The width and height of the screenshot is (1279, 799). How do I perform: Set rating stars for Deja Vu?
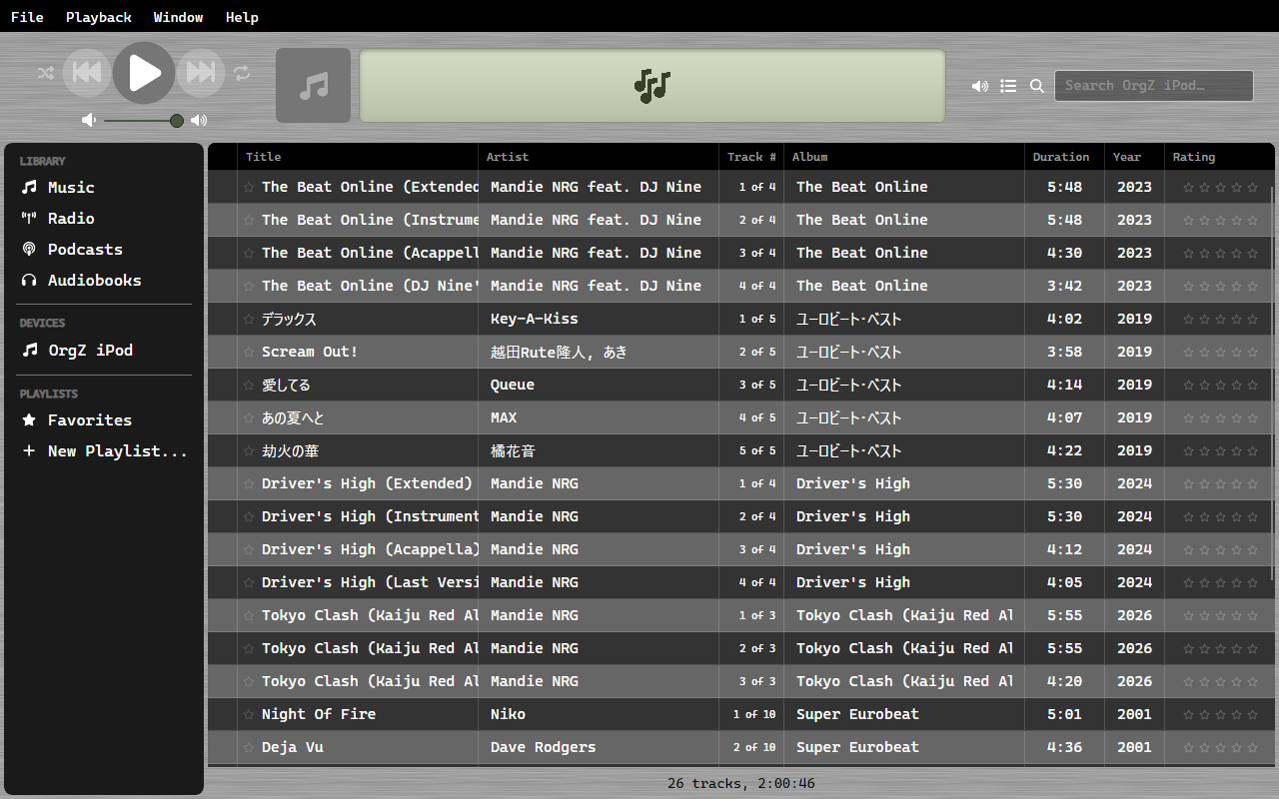click(1220, 747)
